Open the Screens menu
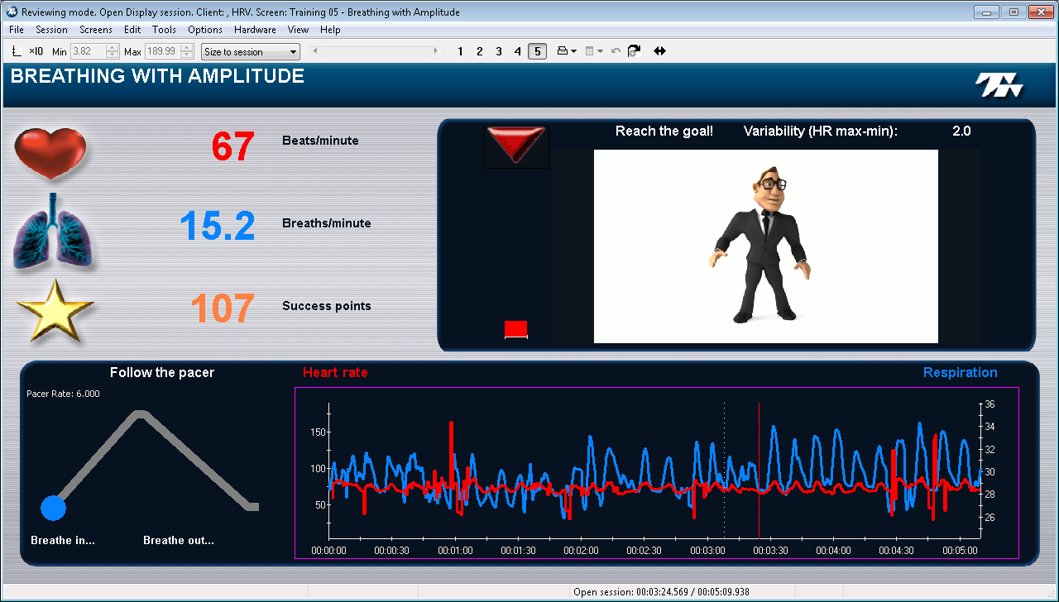Image resolution: width=1059 pixels, height=602 pixels. (x=96, y=30)
